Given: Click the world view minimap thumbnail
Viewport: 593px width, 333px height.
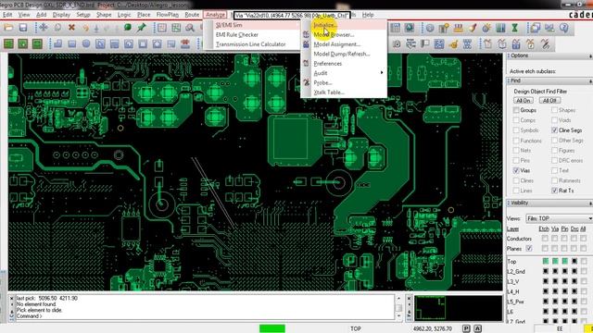Looking at the screenshot, I should [x=458, y=308].
